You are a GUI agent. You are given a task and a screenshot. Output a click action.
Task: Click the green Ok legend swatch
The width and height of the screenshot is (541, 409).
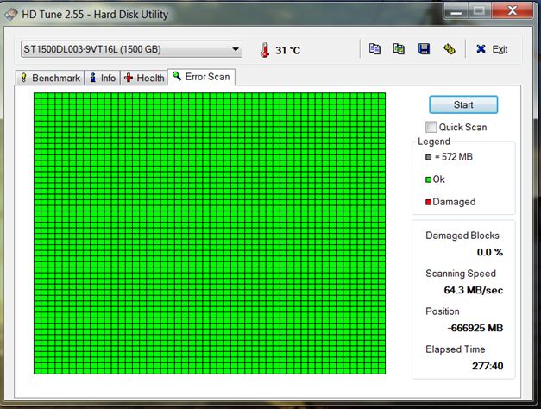point(429,179)
